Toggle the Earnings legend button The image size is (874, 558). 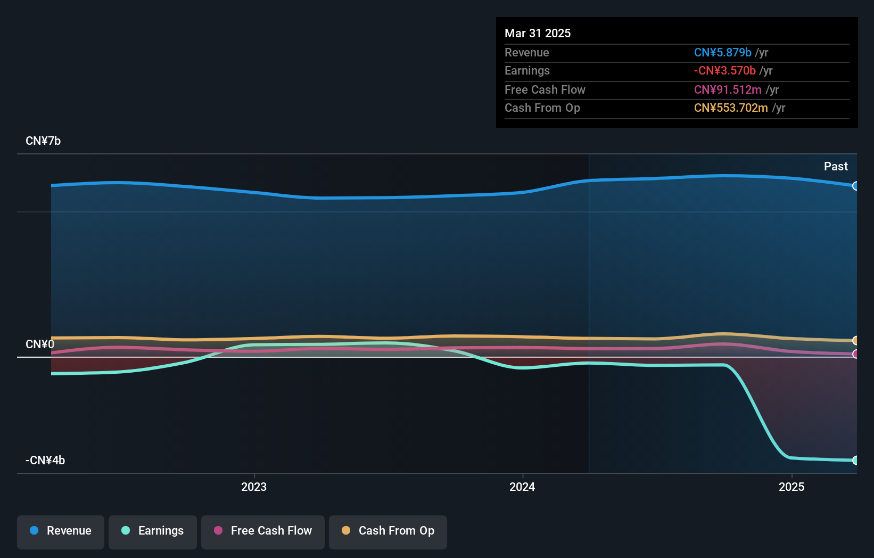(153, 532)
